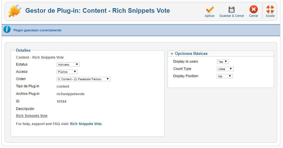Click the Aplicar text label

click(x=210, y=16)
